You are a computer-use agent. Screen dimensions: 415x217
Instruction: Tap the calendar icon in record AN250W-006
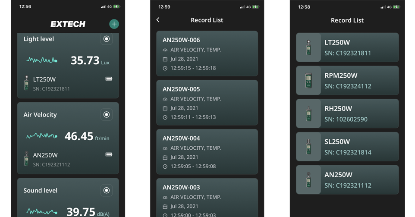point(165,59)
